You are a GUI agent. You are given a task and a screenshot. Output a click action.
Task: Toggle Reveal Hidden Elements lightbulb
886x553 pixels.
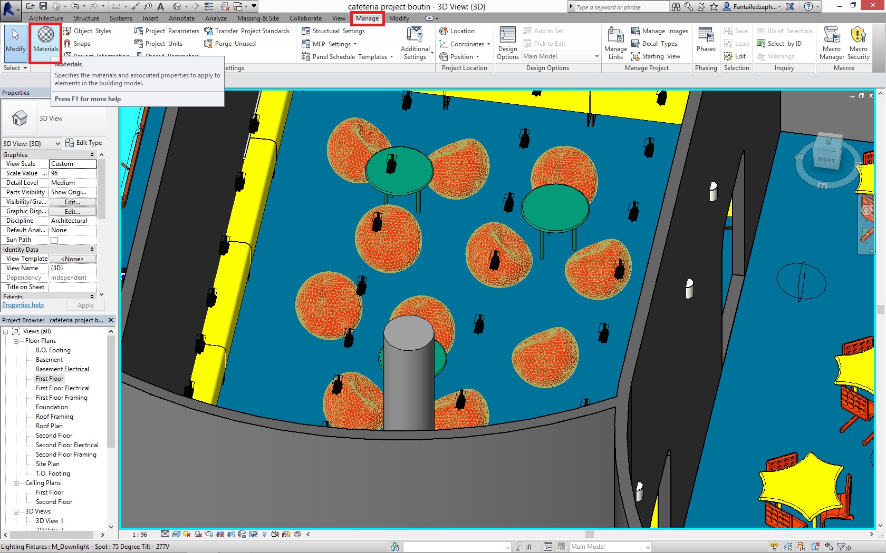(x=265, y=534)
